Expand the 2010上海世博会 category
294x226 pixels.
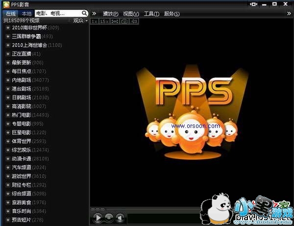coord(8,45)
